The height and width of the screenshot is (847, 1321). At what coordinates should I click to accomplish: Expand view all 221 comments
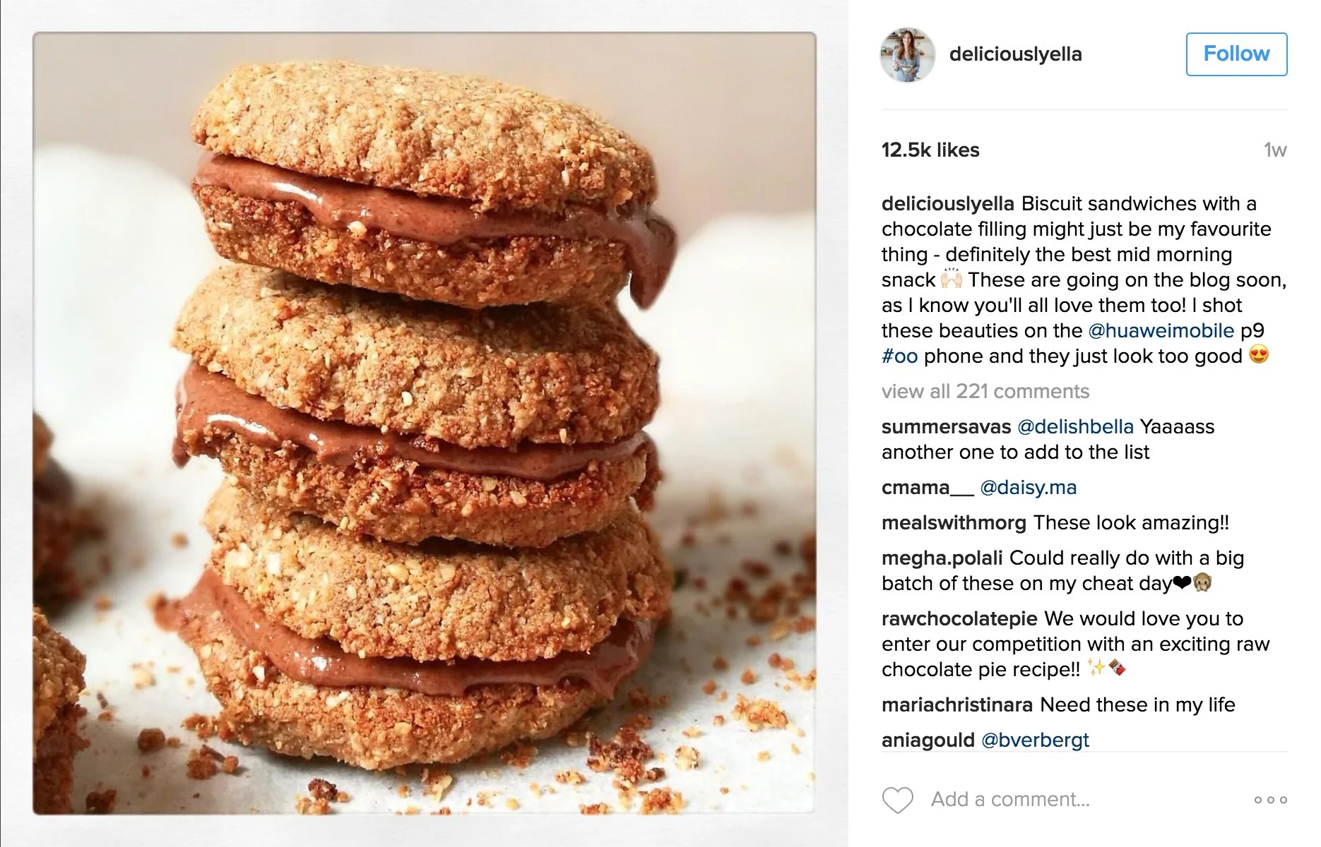(x=985, y=391)
